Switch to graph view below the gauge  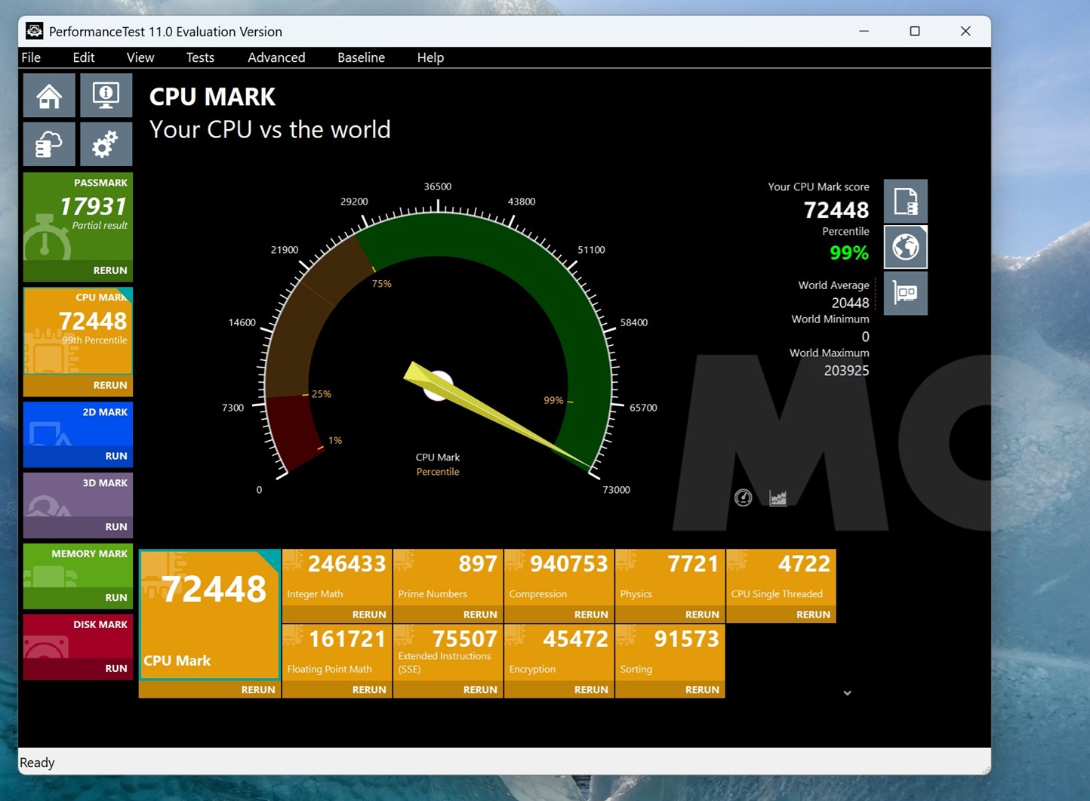(777, 498)
